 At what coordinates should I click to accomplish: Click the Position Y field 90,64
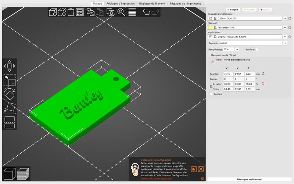pos(239,74)
